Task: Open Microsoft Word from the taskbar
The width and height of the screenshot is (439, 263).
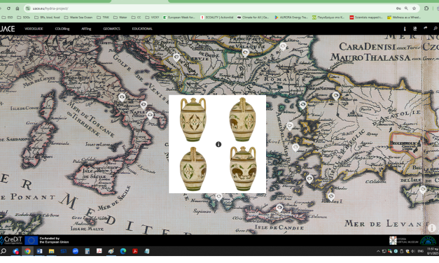Action: (x=39, y=251)
